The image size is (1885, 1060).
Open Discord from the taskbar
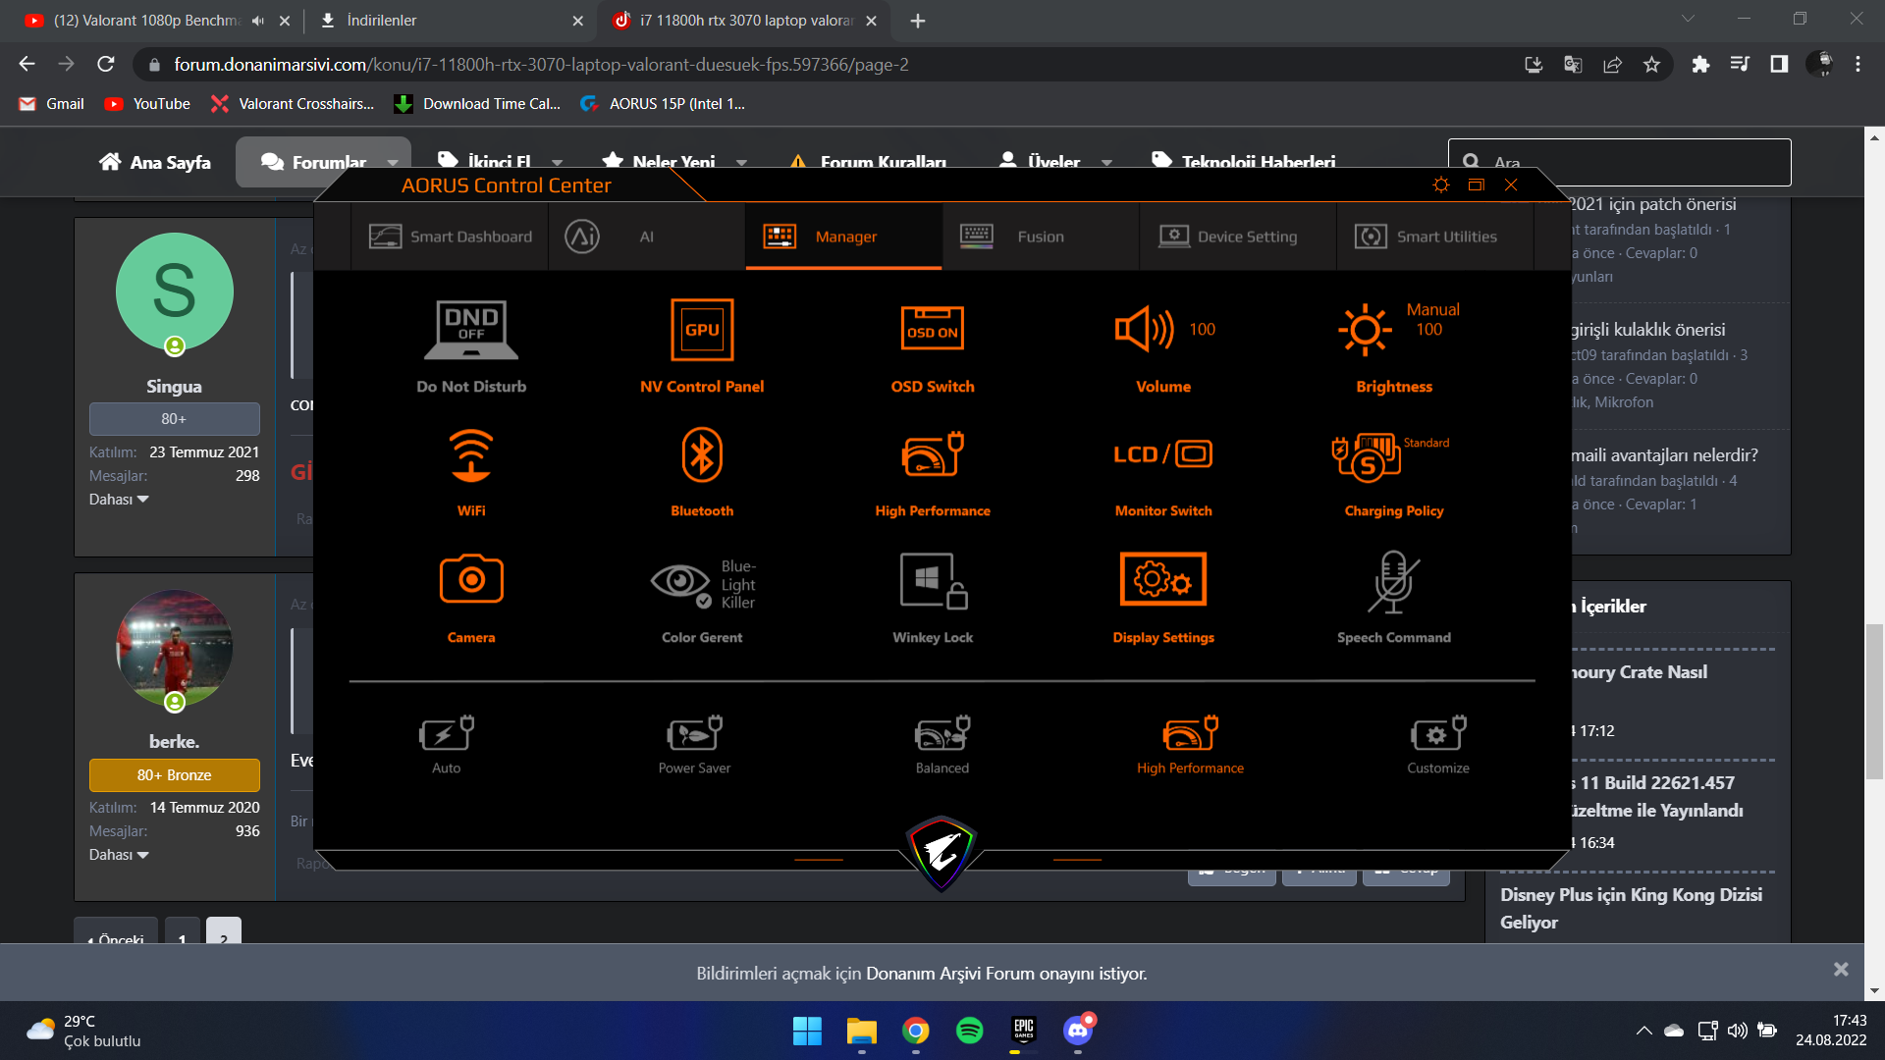coord(1078,1031)
